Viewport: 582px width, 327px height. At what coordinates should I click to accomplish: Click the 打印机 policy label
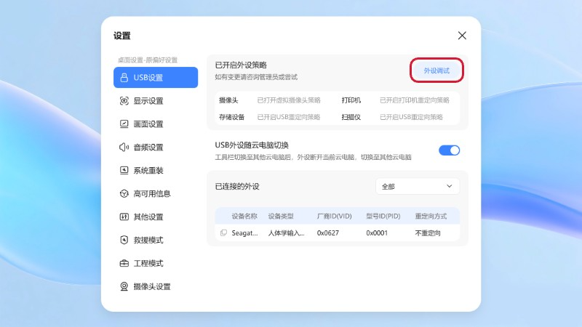click(351, 100)
